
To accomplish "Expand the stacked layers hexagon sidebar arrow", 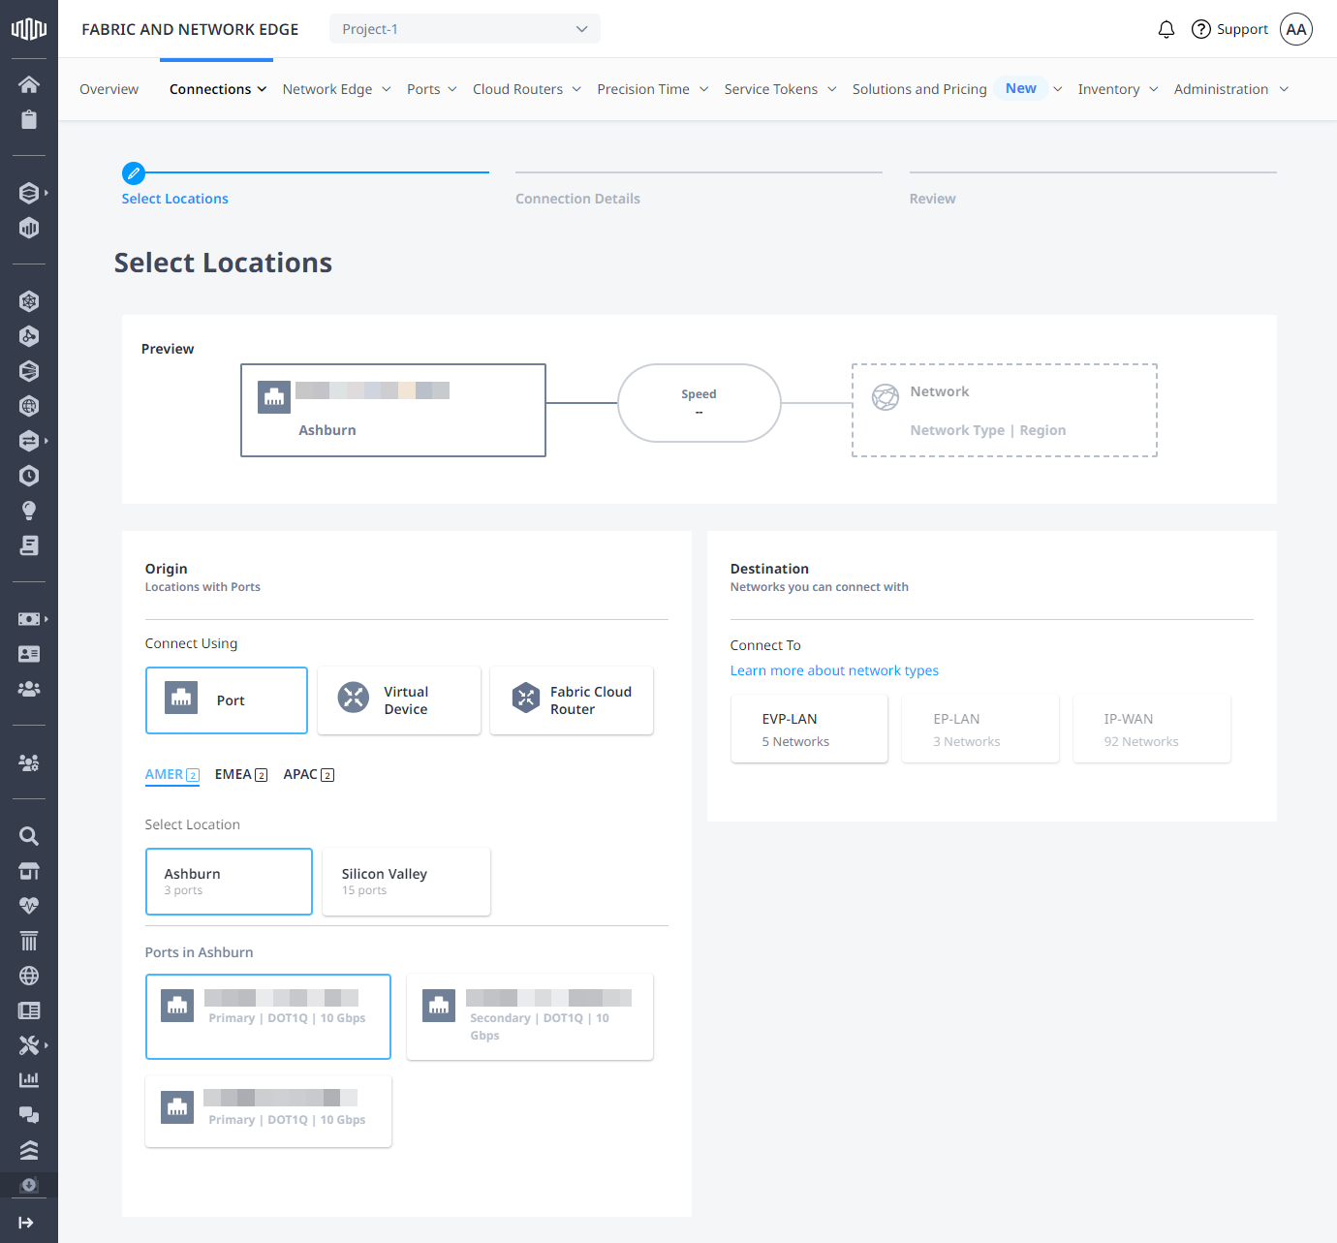I will click(46, 193).
